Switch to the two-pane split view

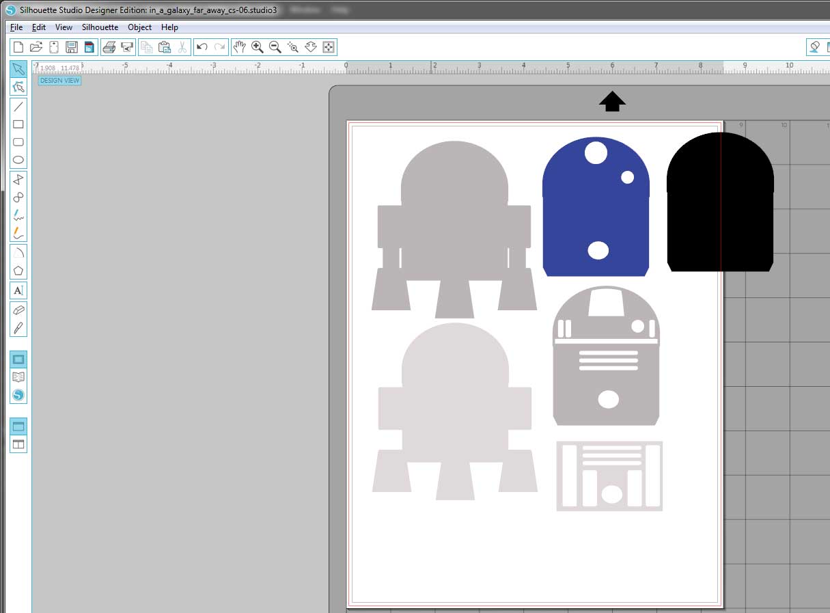point(18,444)
